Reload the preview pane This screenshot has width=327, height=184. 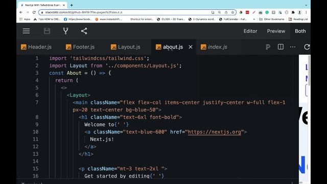(307, 47)
